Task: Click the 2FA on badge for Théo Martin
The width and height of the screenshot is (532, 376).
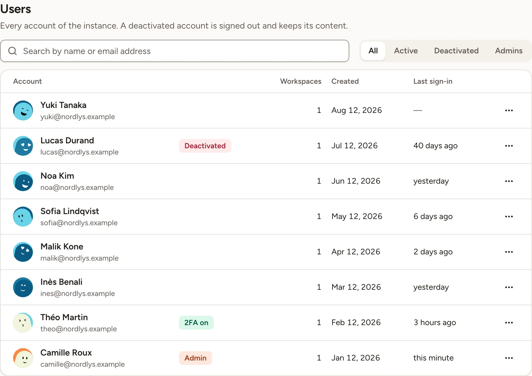Action: pyautogui.click(x=196, y=323)
